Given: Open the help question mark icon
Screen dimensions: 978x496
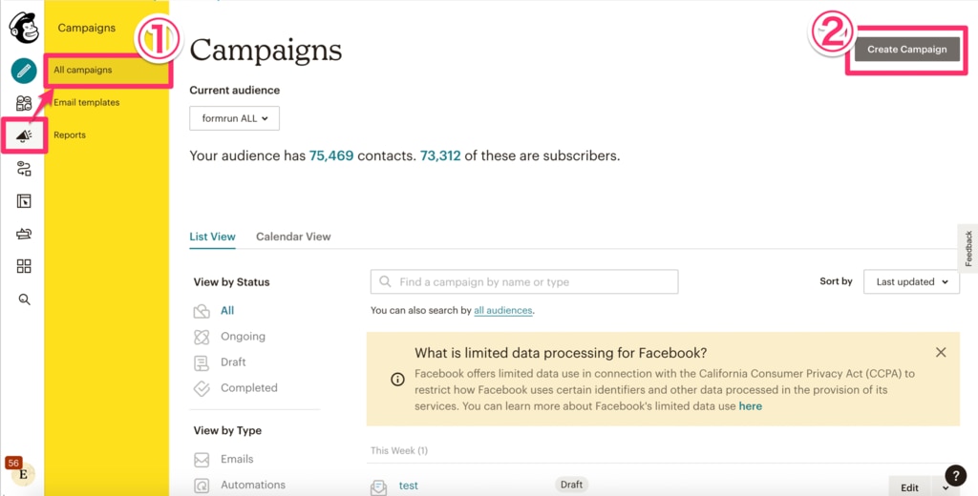Looking at the screenshot, I should click(955, 475).
